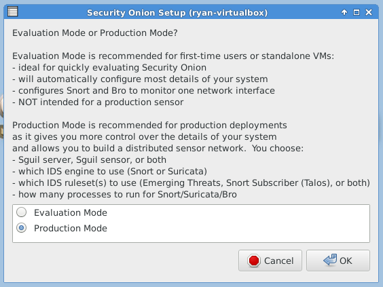
Task: Choose the Evaluation Mode text label
Action: point(71,212)
